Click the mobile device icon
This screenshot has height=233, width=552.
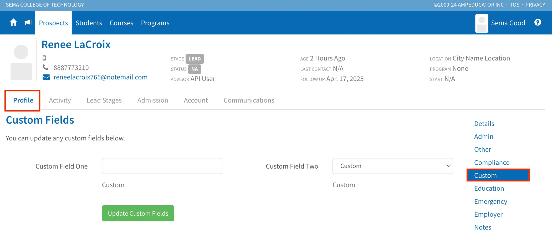[44, 58]
